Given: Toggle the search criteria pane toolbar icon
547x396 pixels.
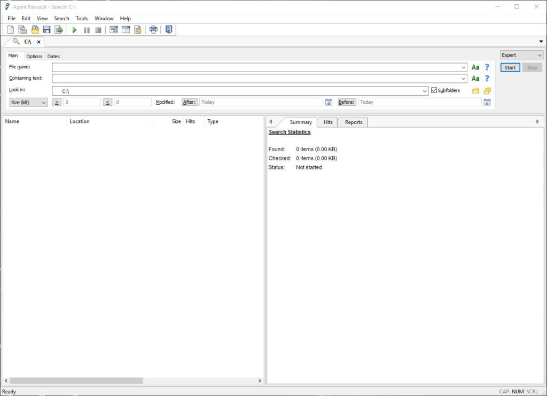Looking at the screenshot, I should tap(114, 30).
